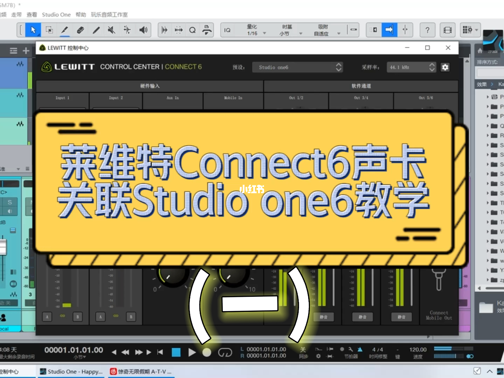Select the Eraser tool
This screenshot has height=378, width=504.
pyautogui.click(x=80, y=30)
